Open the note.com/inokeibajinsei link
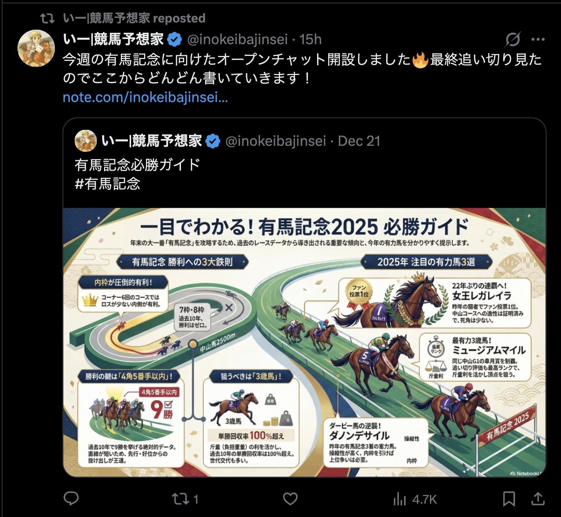 pos(145,97)
